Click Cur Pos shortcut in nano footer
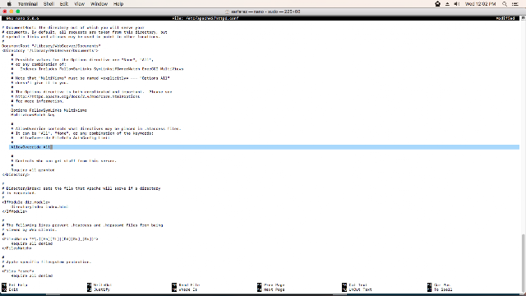 (x=439, y=285)
